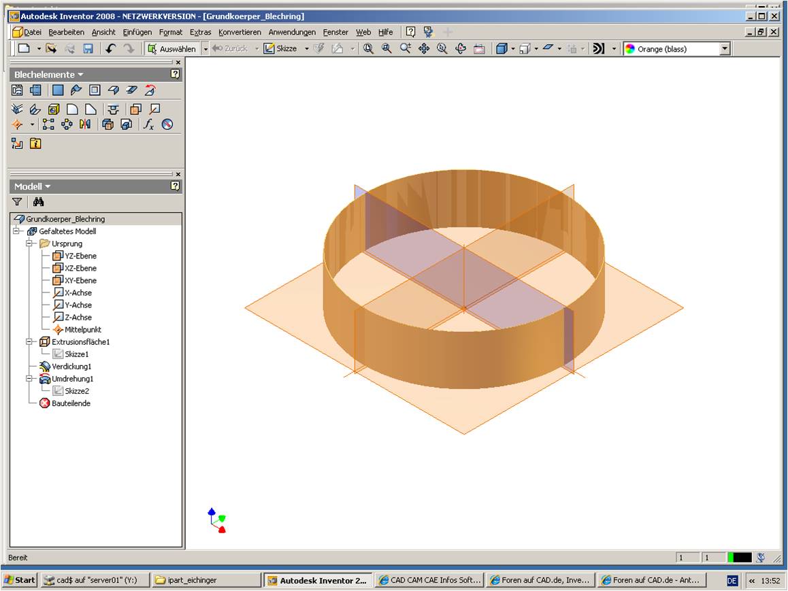Select the Rectangular pattern tool
The height and width of the screenshot is (591, 788).
coord(48,124)
